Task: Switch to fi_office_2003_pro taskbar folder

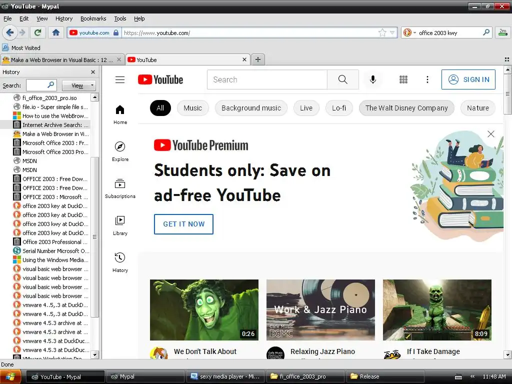Action: pyautogui.click(x=305, y=376)
